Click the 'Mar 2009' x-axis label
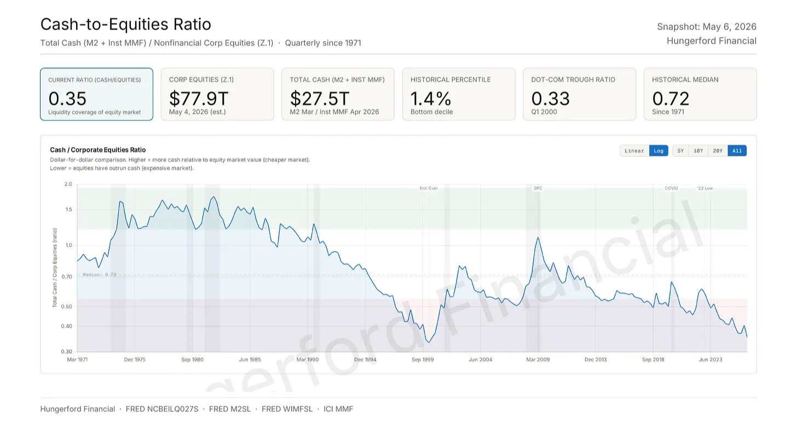Image resolution: width=797 pixels, height=426 pixels. [538, 360]
